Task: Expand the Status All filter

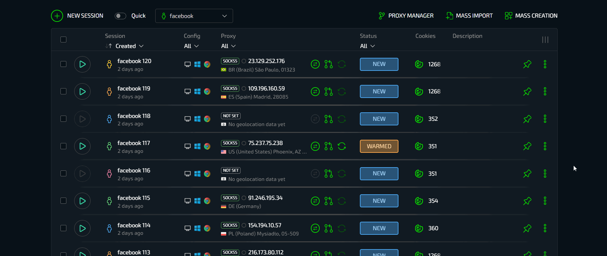Action: pyautogui.click(x=367, y=46)
